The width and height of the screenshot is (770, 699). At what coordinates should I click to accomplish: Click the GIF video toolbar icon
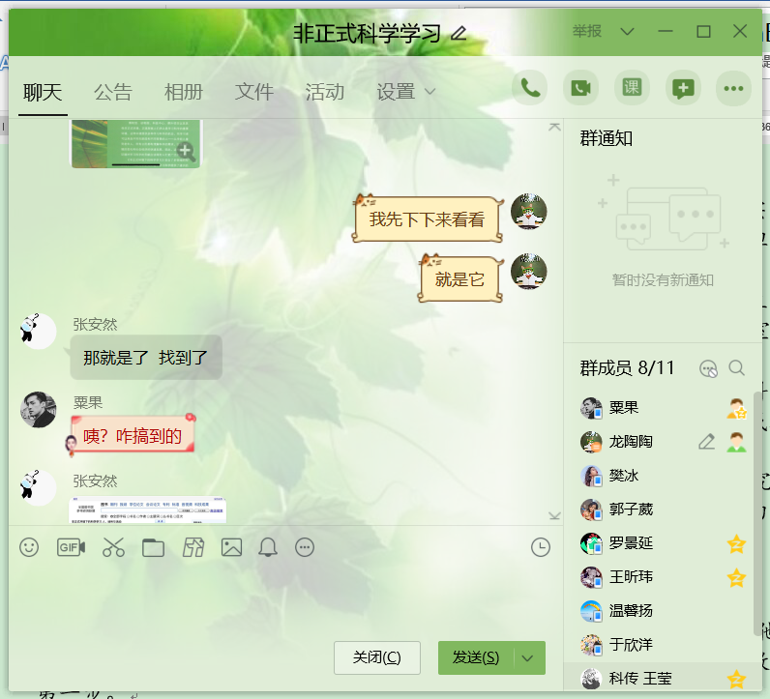tap(71, 548)
